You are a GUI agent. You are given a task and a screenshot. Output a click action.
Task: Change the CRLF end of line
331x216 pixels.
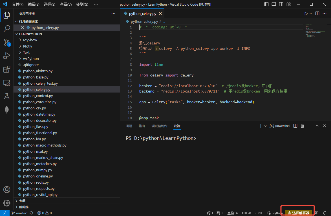coord(259,213)
